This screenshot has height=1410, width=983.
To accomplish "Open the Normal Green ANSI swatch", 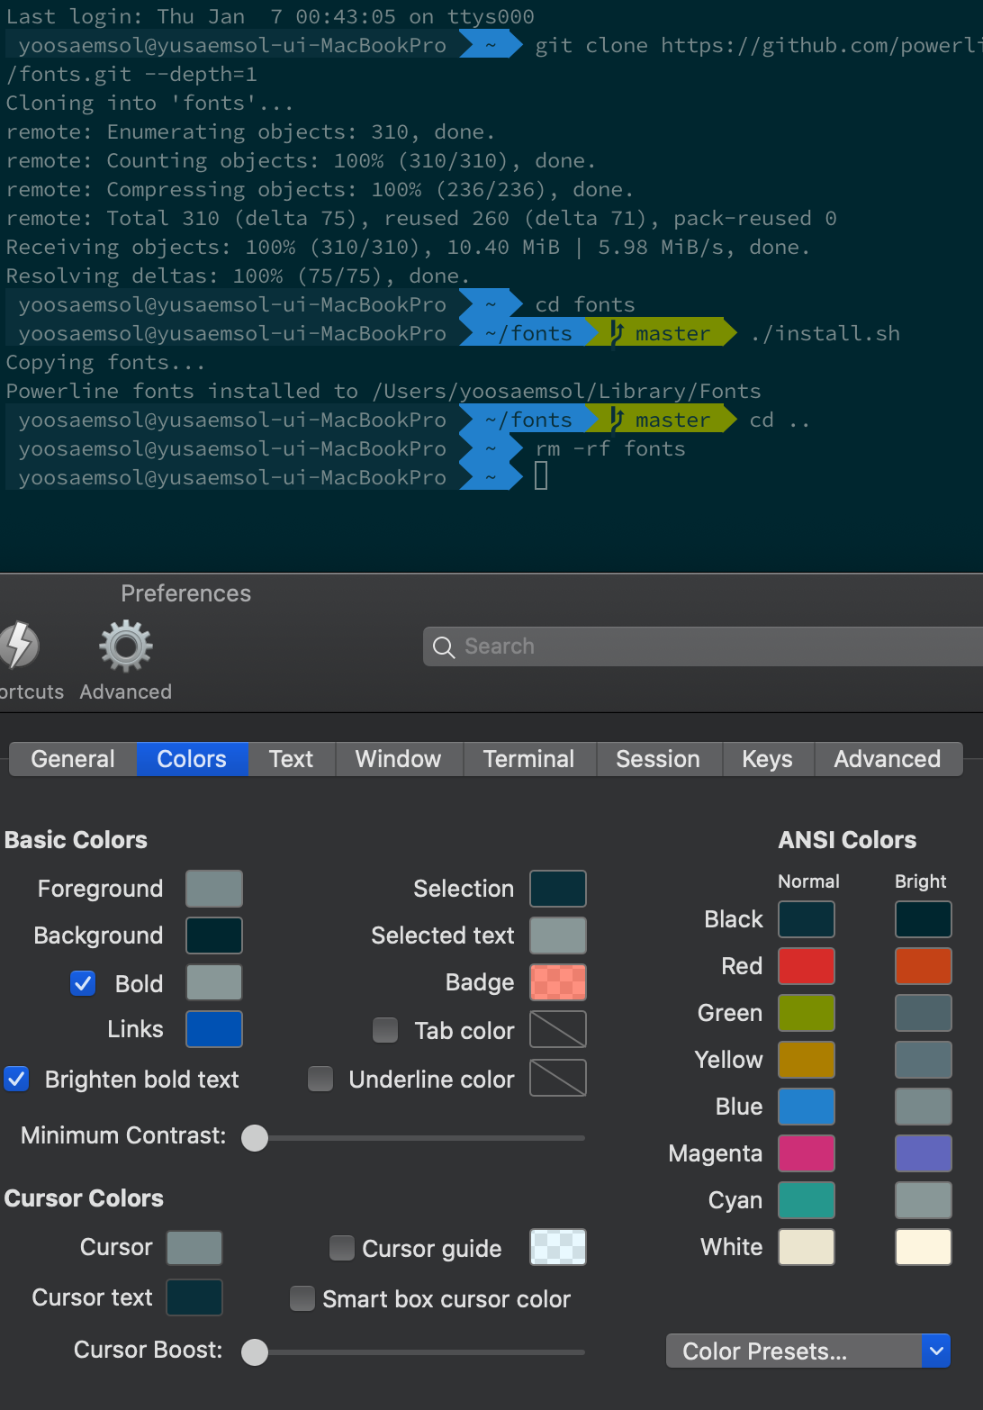I will pyautogui.click(x=807, y=1013).
